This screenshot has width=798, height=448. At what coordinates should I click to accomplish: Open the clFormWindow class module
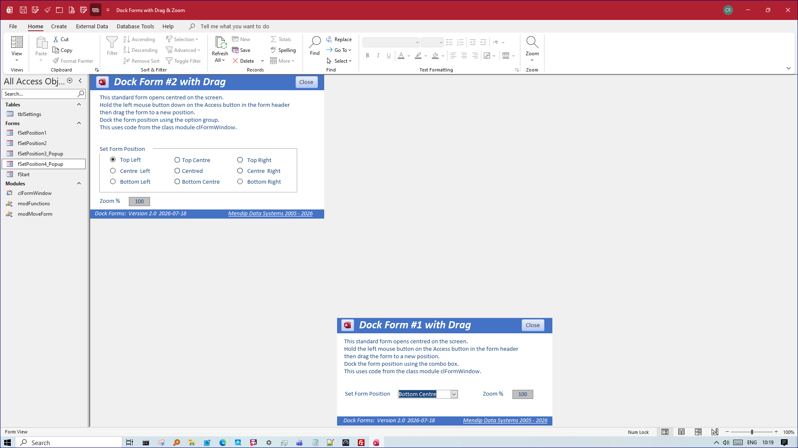[x=34, y=193]
